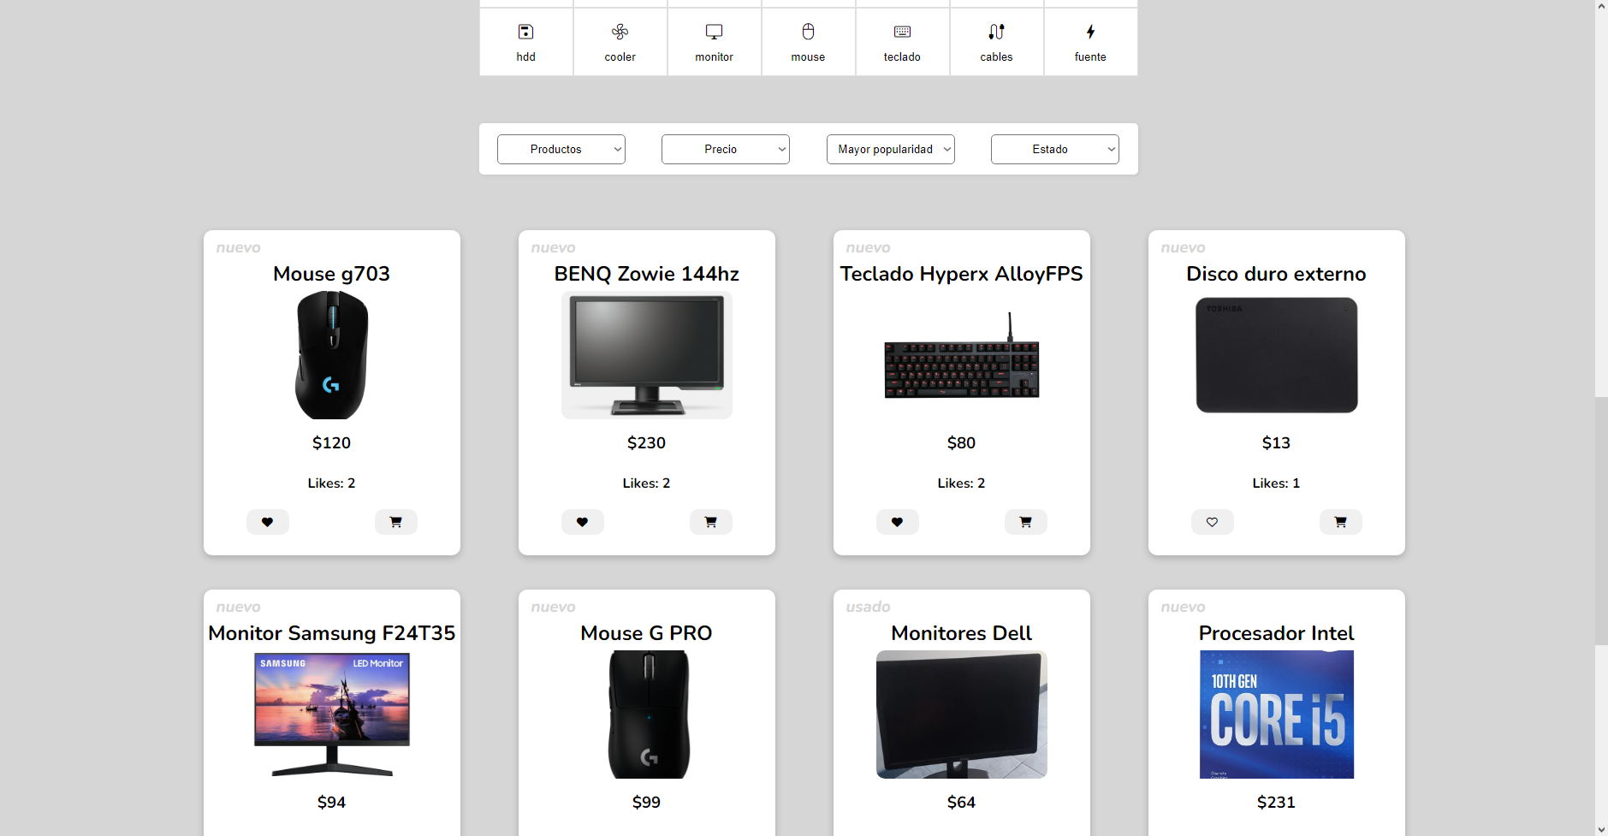Screen dimensions: 1608x836
Task: Add the Disco duro externo to cart
Action: [x=1340, y=521]
